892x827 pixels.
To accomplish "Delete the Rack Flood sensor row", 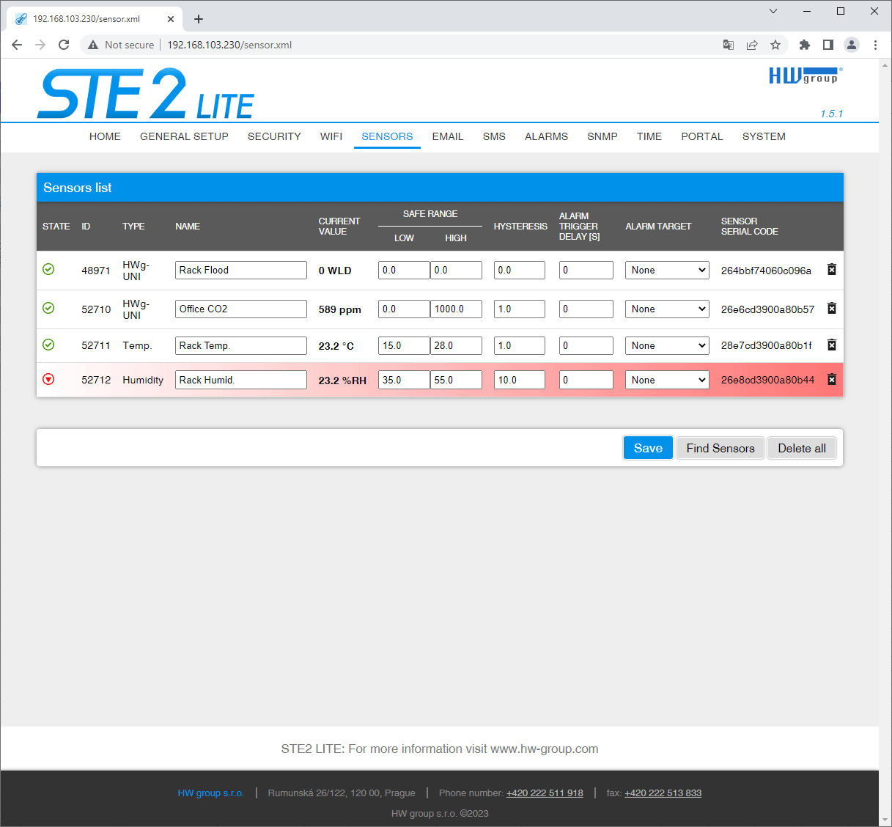I will [x=831, y=270].
